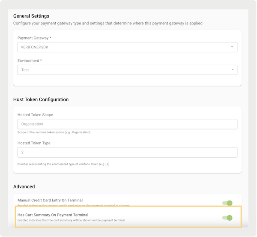
Task: Toggle Has Cart Summary On Payment Terminal
Action: coord(227,218)
